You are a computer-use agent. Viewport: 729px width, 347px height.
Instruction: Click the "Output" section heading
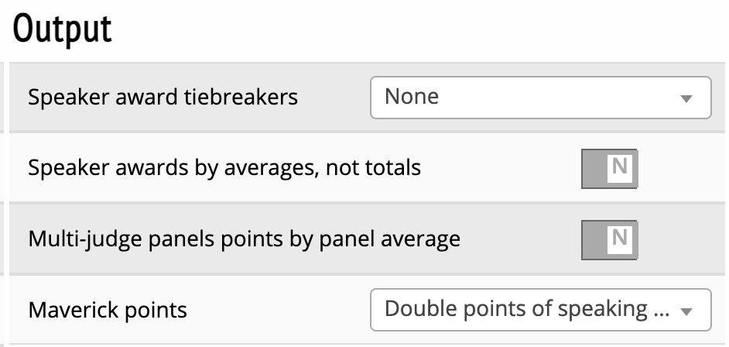coord(63,29)
